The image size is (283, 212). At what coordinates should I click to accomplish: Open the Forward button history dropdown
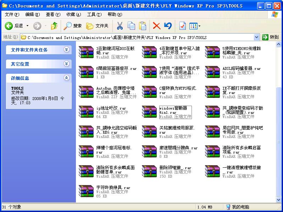45,26
